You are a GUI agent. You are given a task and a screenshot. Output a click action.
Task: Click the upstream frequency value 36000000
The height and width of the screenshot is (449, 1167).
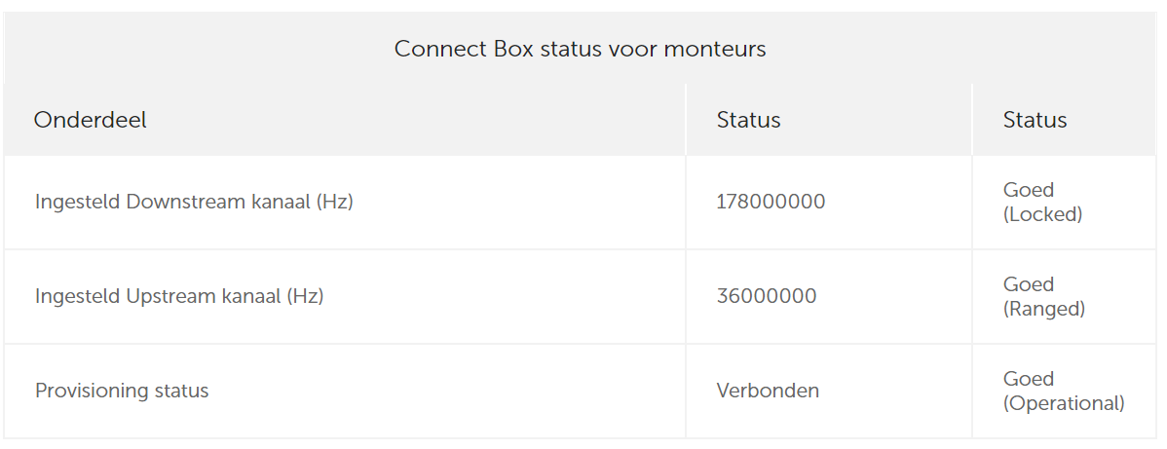[x=767, y=296]
